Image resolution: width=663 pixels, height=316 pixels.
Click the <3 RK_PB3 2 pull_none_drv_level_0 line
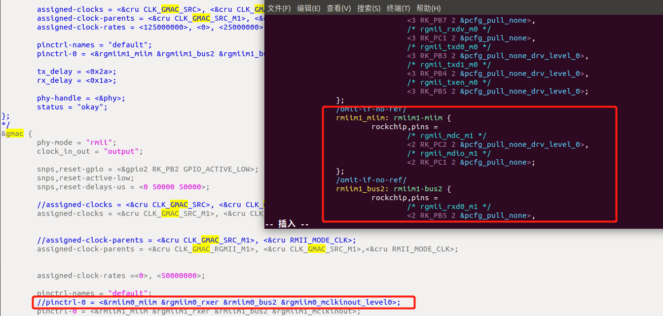(498, 56)
